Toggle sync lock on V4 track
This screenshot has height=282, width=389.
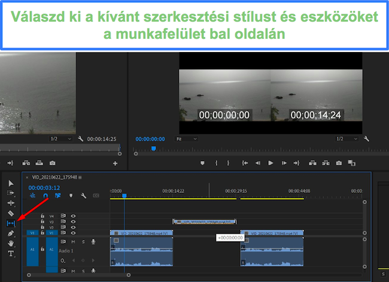63,216
